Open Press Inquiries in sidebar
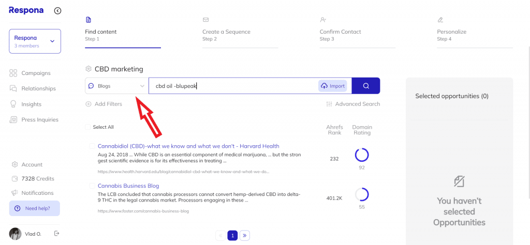This screenshot has height=245, width=530. coord(40,119)
